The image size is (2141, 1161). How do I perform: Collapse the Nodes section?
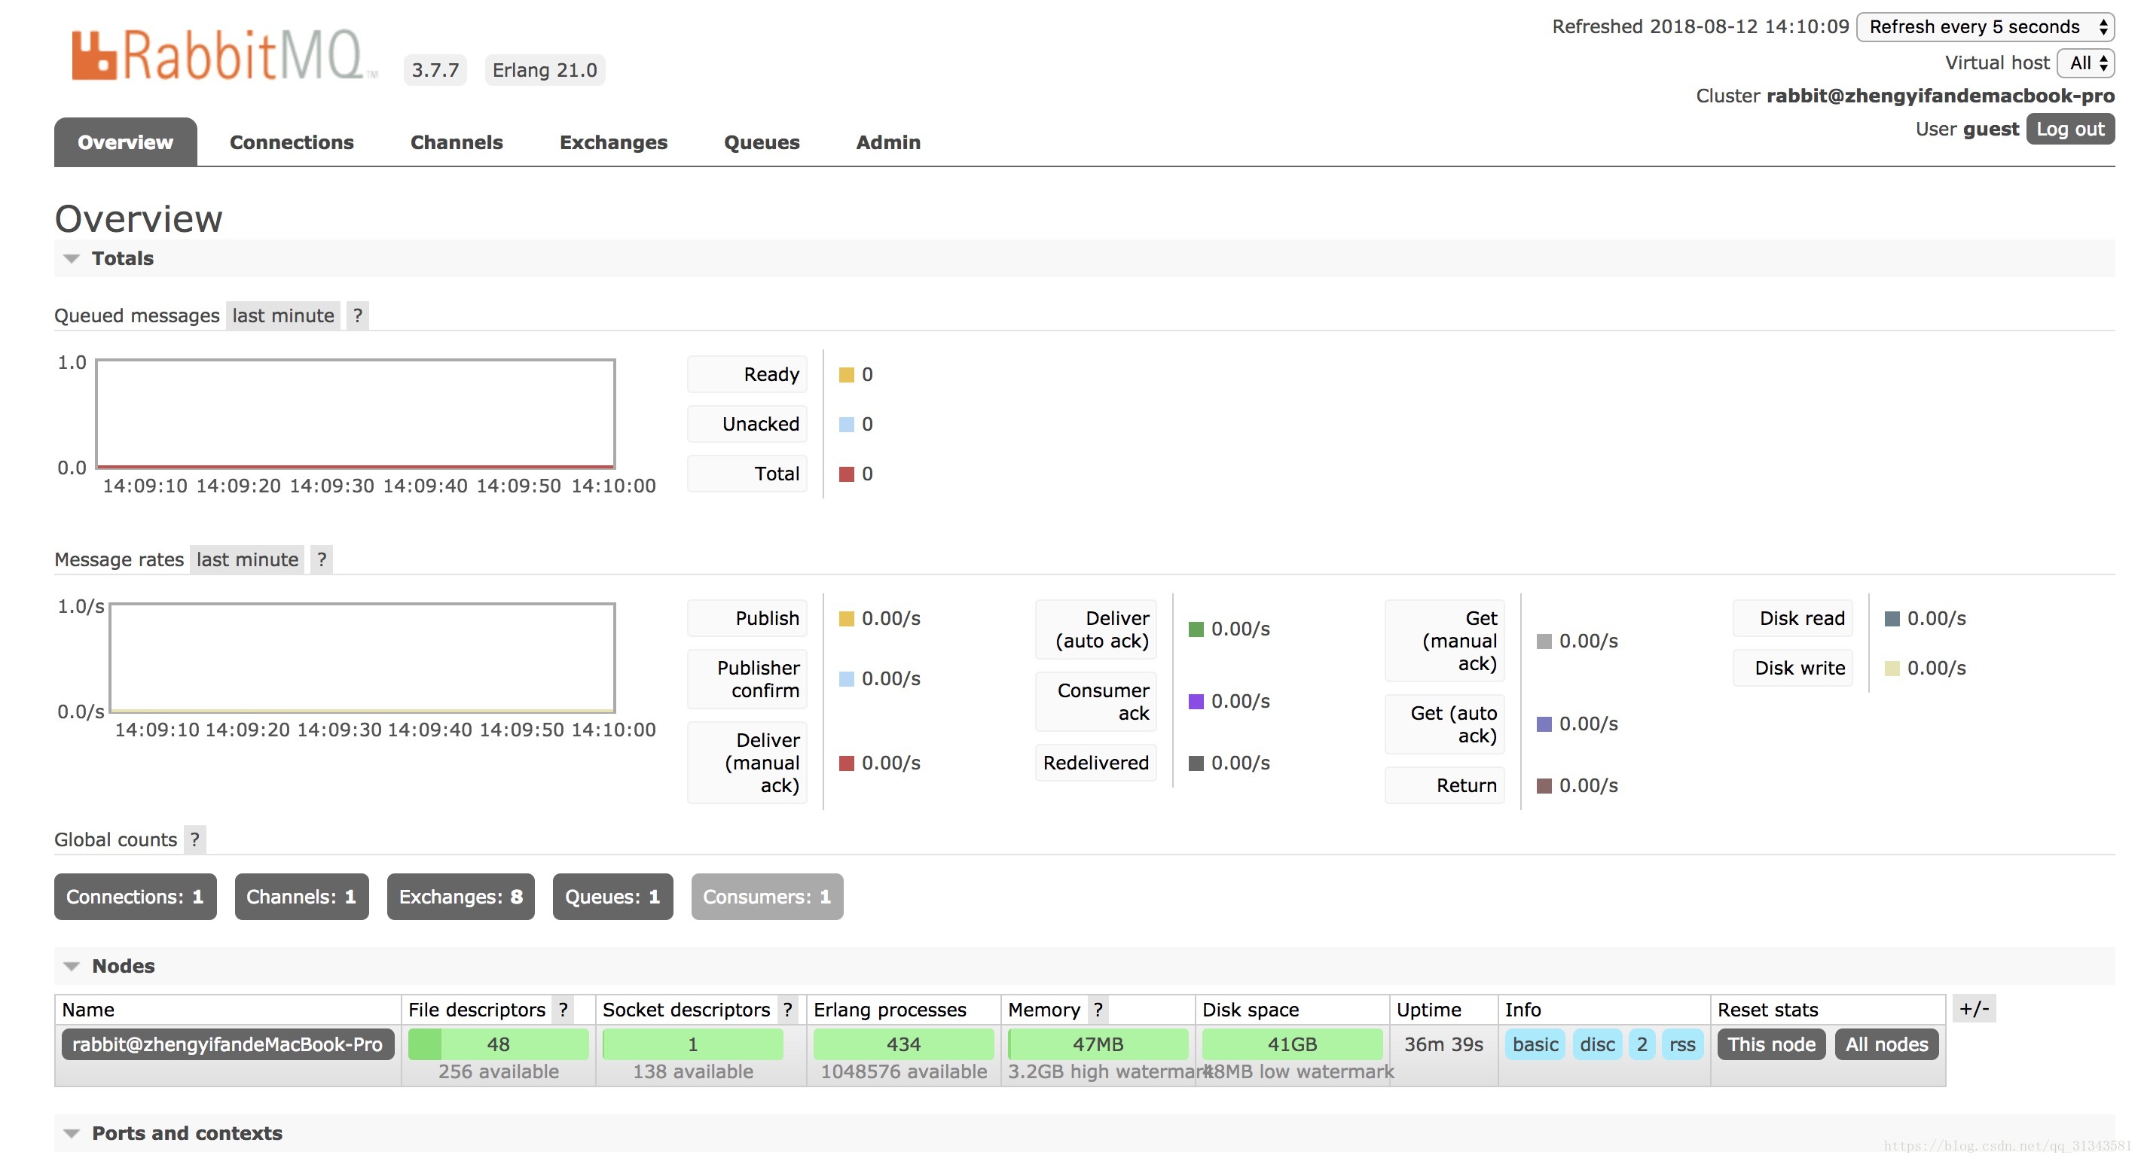(x=122, y=966)
